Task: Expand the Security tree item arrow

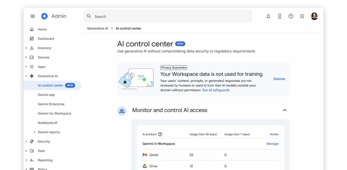Action: 26,141
